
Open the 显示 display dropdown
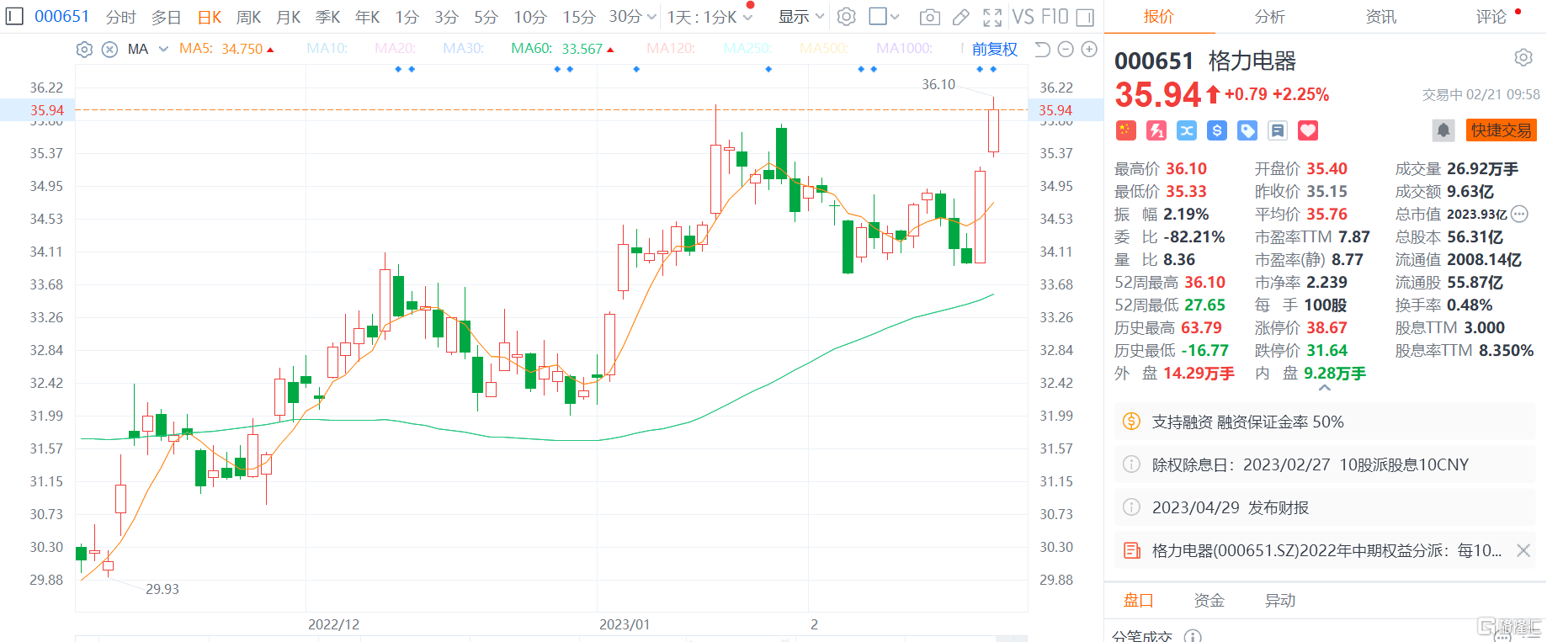point(800,17)
